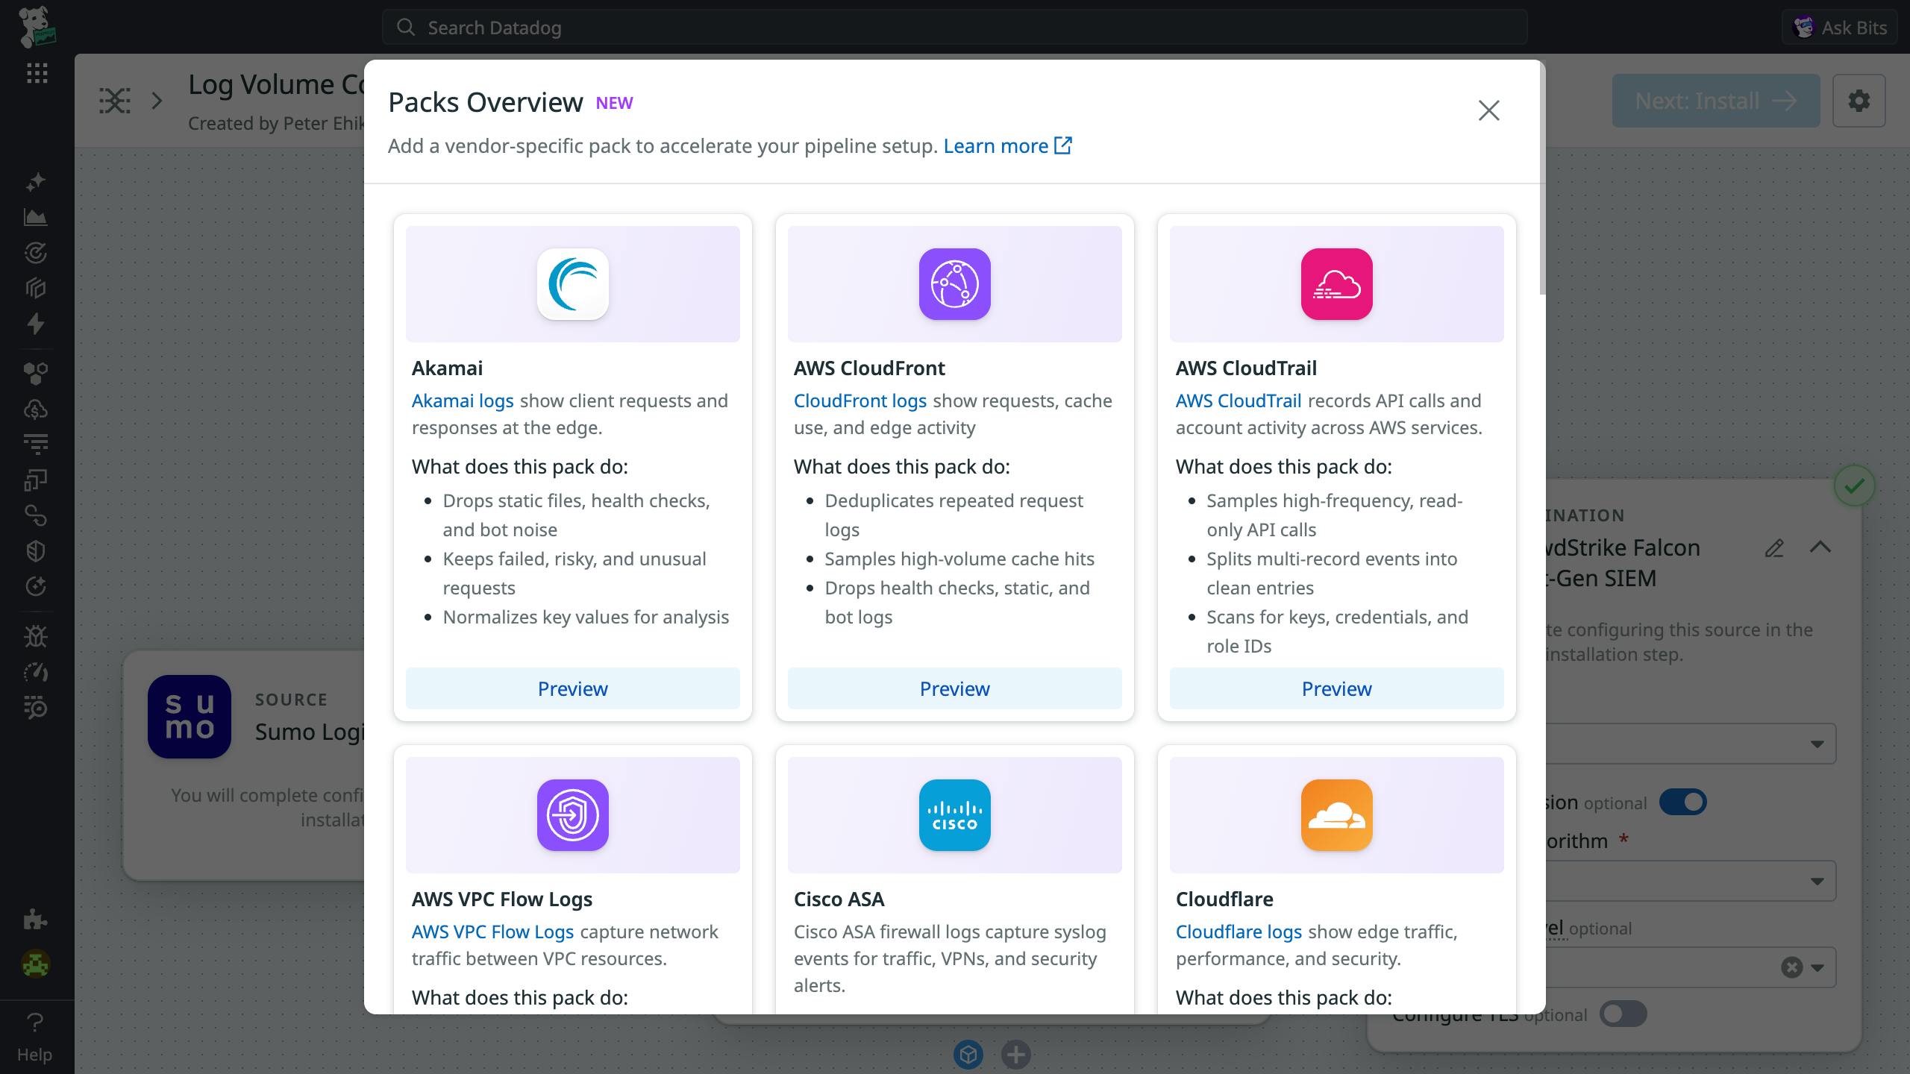Click the Search Datadog field
This screenshot has width=1910, height=1074.
pyautogui.click(x=954, y=28)
